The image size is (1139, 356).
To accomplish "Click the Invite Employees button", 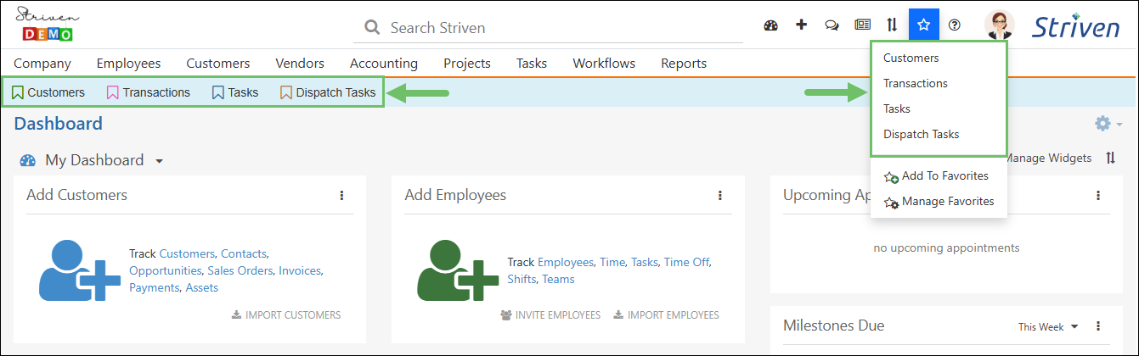I will click(x=550, y=314).
